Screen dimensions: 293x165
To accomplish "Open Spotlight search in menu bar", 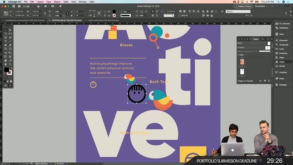I will pos(278,2).
